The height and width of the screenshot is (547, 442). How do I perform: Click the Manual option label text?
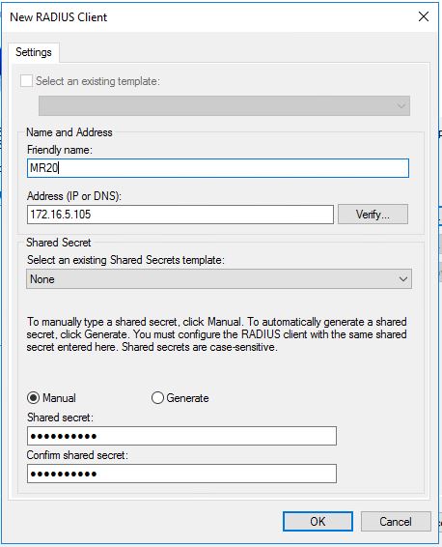coord(59,398)
